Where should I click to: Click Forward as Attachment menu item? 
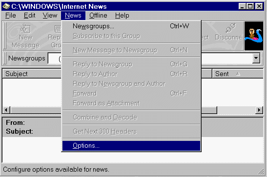coord(131,103)
